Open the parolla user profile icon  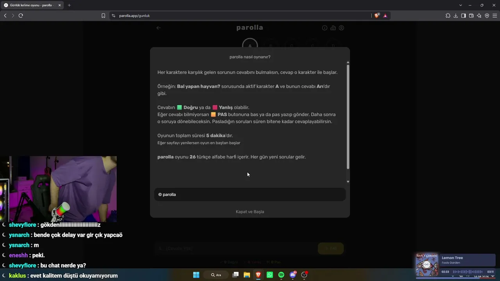tap(341, 28)
